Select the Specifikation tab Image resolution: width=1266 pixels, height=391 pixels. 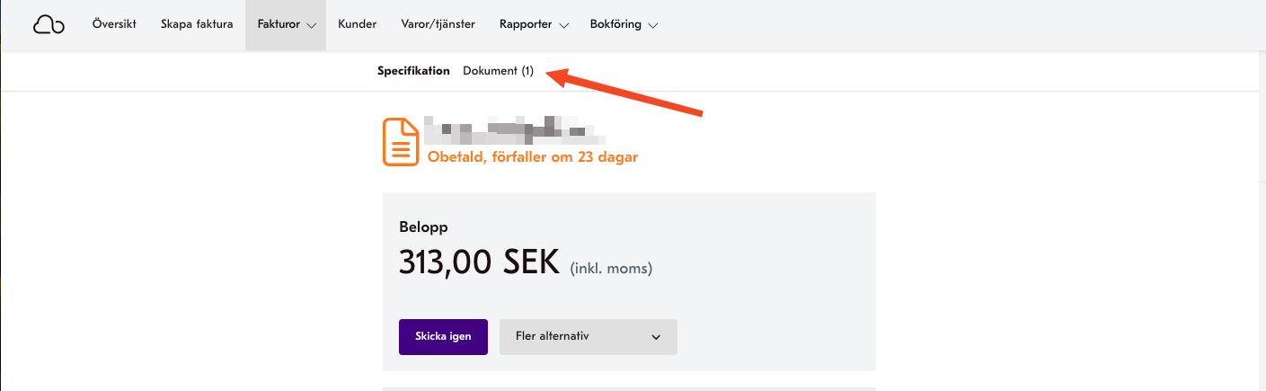[413, 71]
